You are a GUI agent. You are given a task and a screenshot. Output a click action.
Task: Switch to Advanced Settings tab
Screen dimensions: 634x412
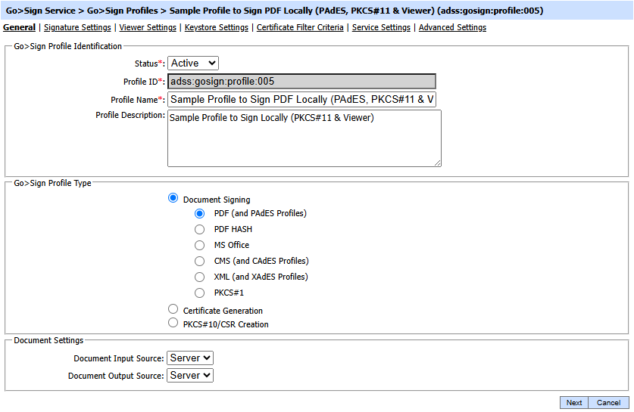(x=452, y=27)
